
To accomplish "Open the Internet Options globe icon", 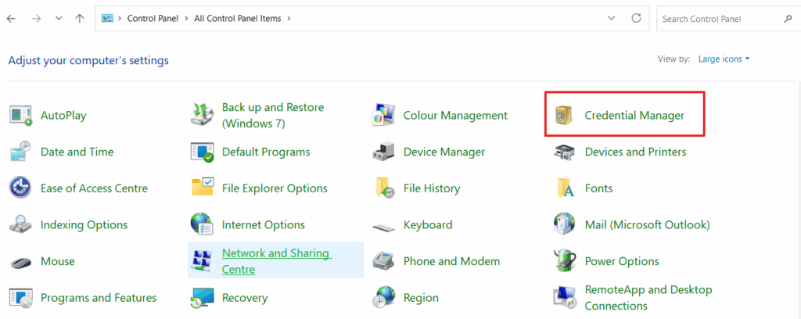I will click(203, 224).
